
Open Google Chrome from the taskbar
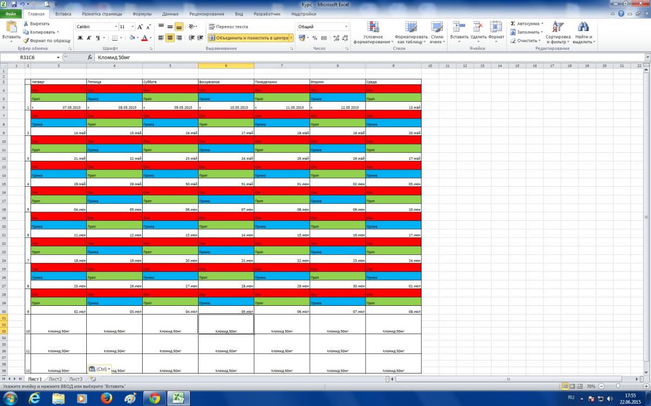[154, 398]
